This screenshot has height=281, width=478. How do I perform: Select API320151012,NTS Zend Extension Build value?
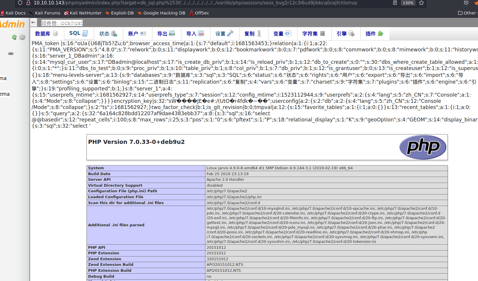click(225, 265)
